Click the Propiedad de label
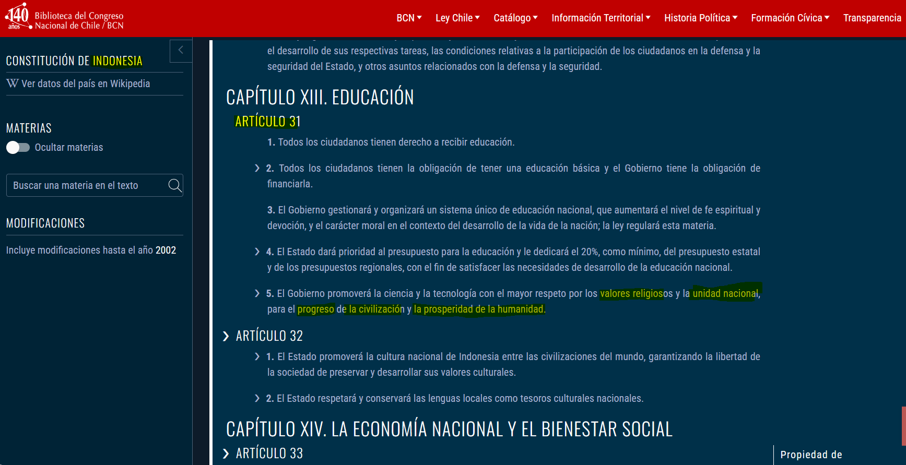Image resolution: width=906 pixels, height=465 pixels. tap(811, 455)
